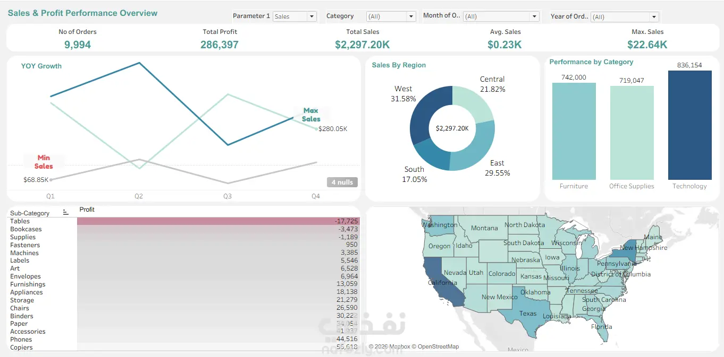This screenshot has width=724, height=357.
Task: Click the $280.05K line endpoint label
Action: [333, 129]
